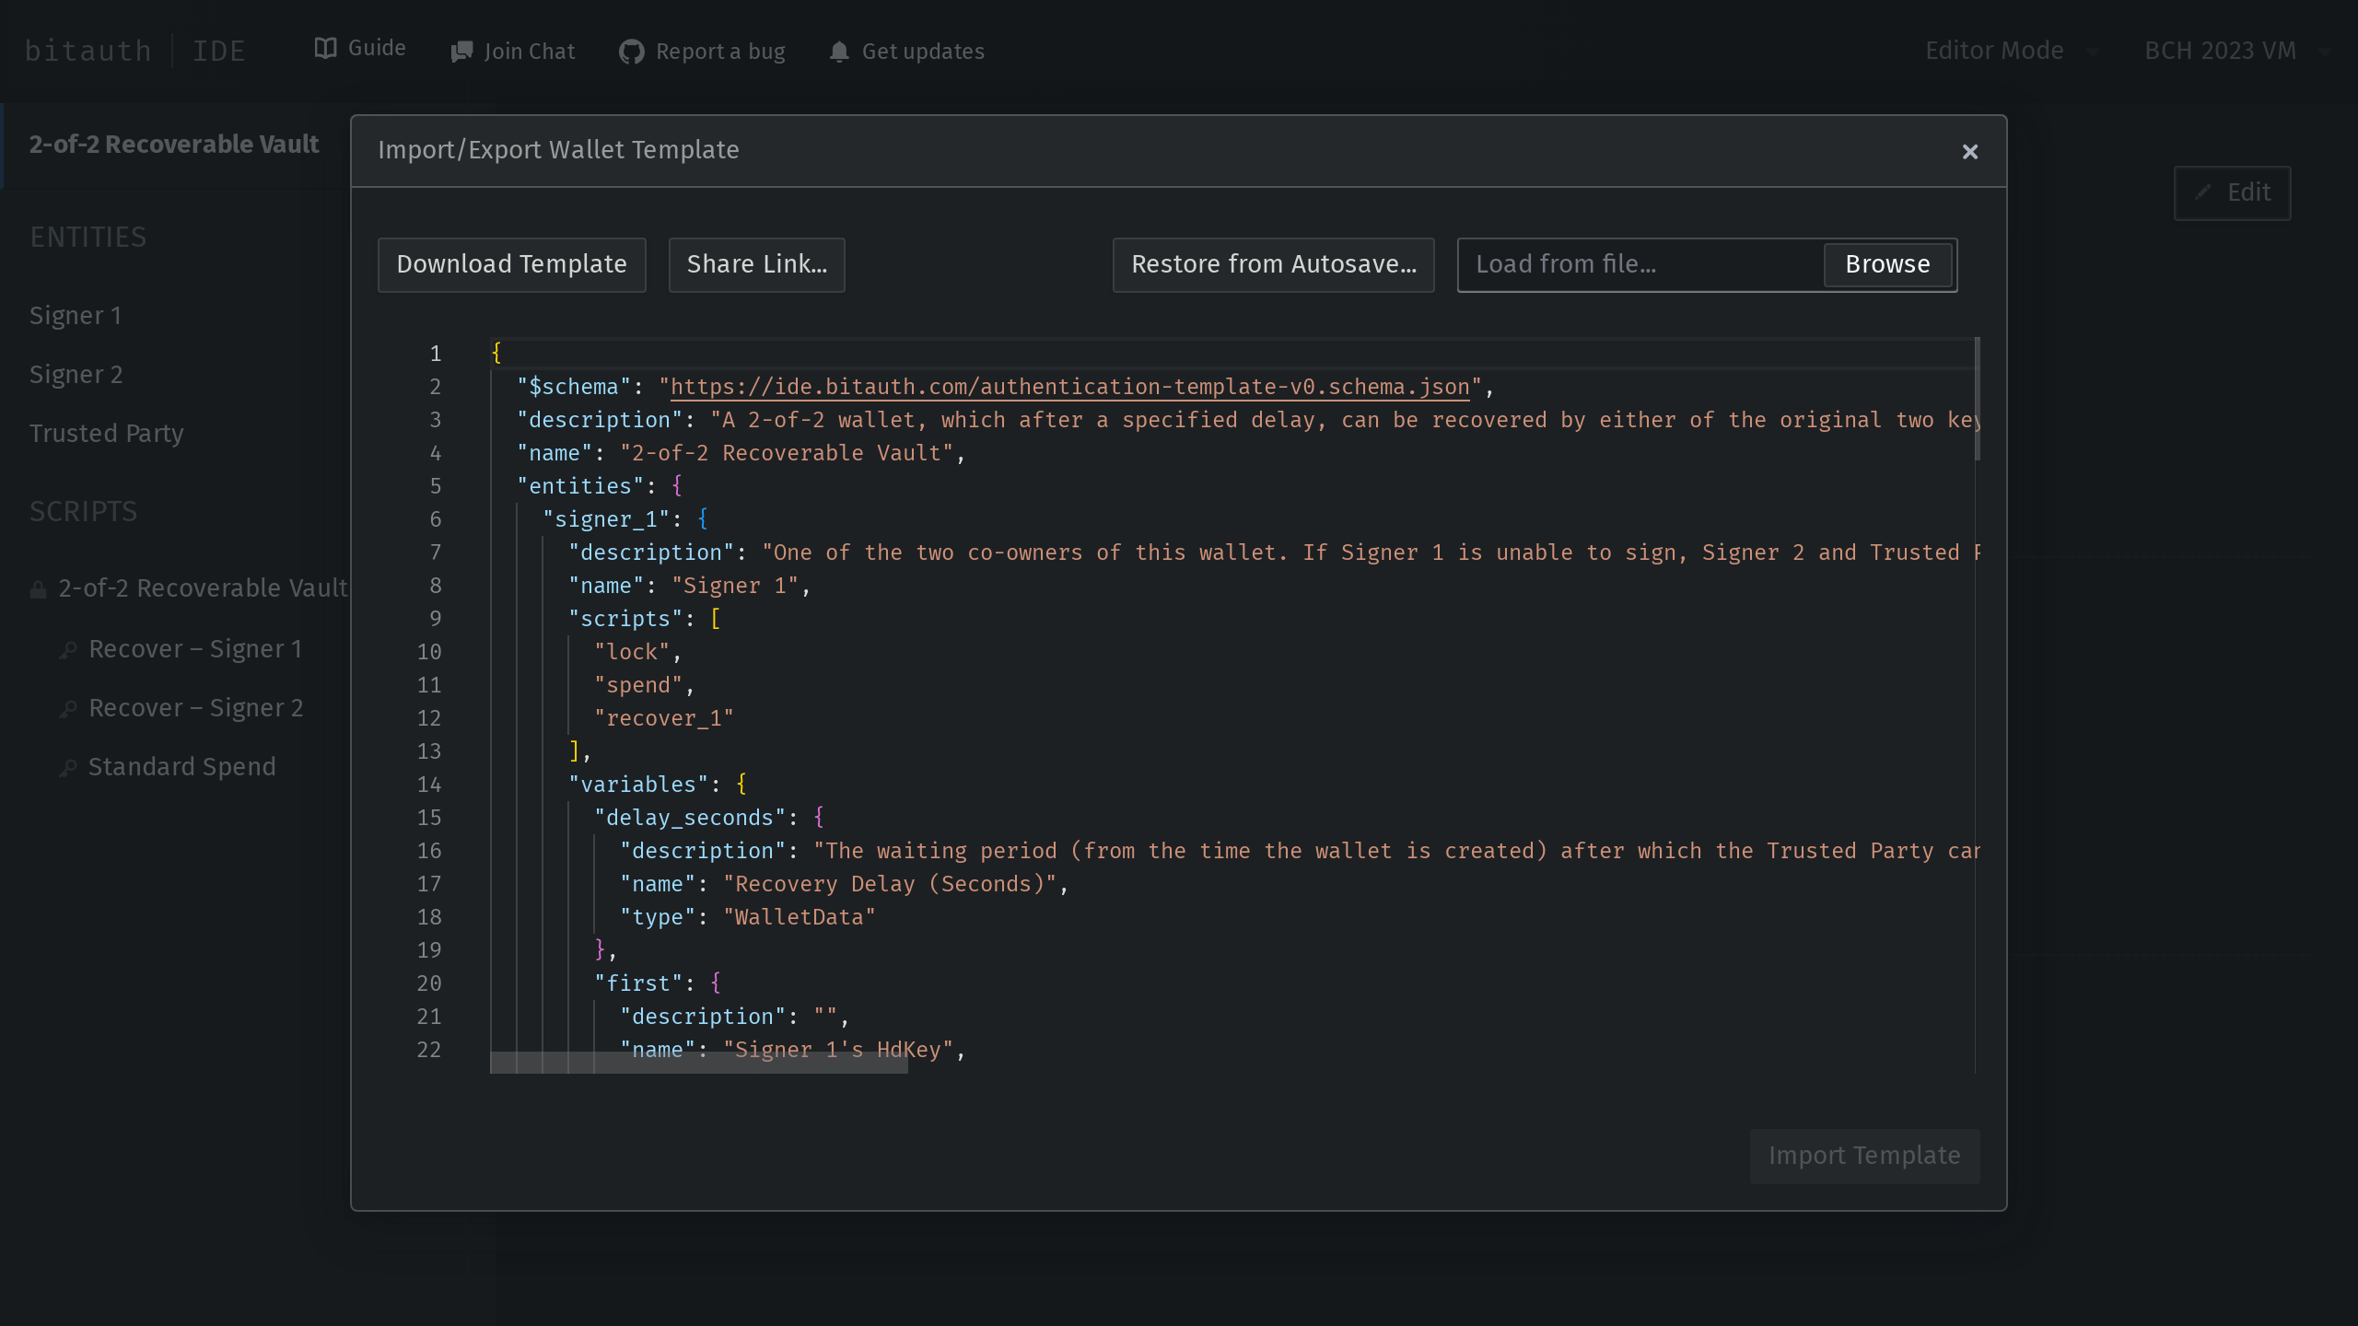
Task: Click the Share Link button
Action: [756, 264]
